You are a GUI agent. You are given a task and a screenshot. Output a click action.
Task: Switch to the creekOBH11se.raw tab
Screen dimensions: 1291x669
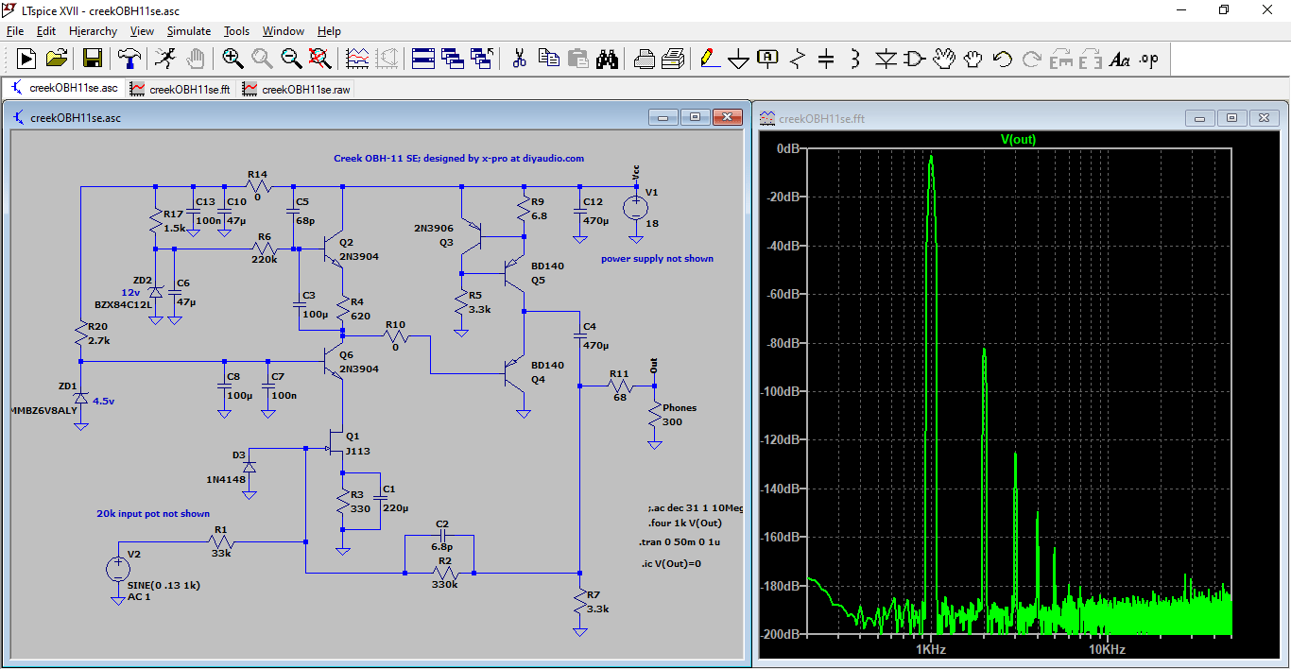coord(296,89)
